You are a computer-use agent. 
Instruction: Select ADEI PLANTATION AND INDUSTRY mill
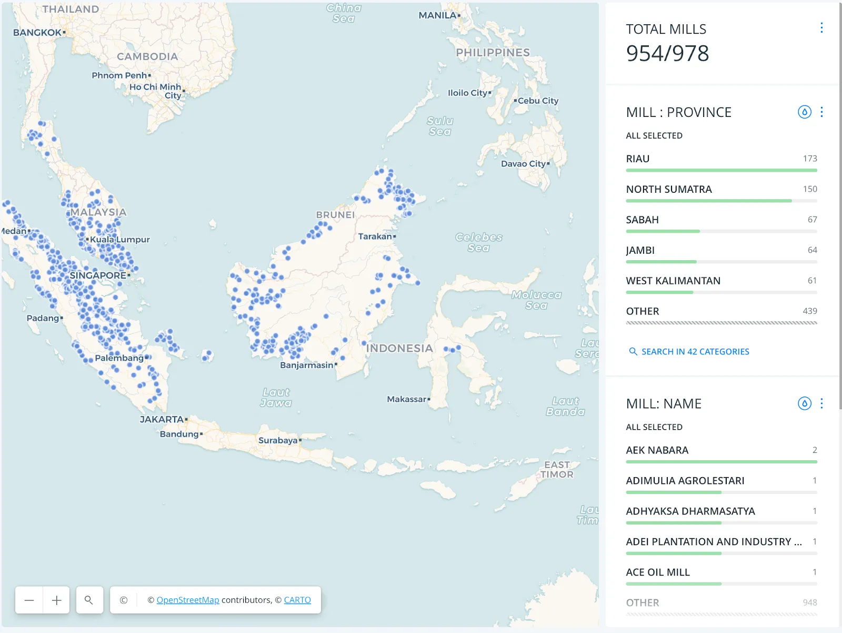click(721, 546)
